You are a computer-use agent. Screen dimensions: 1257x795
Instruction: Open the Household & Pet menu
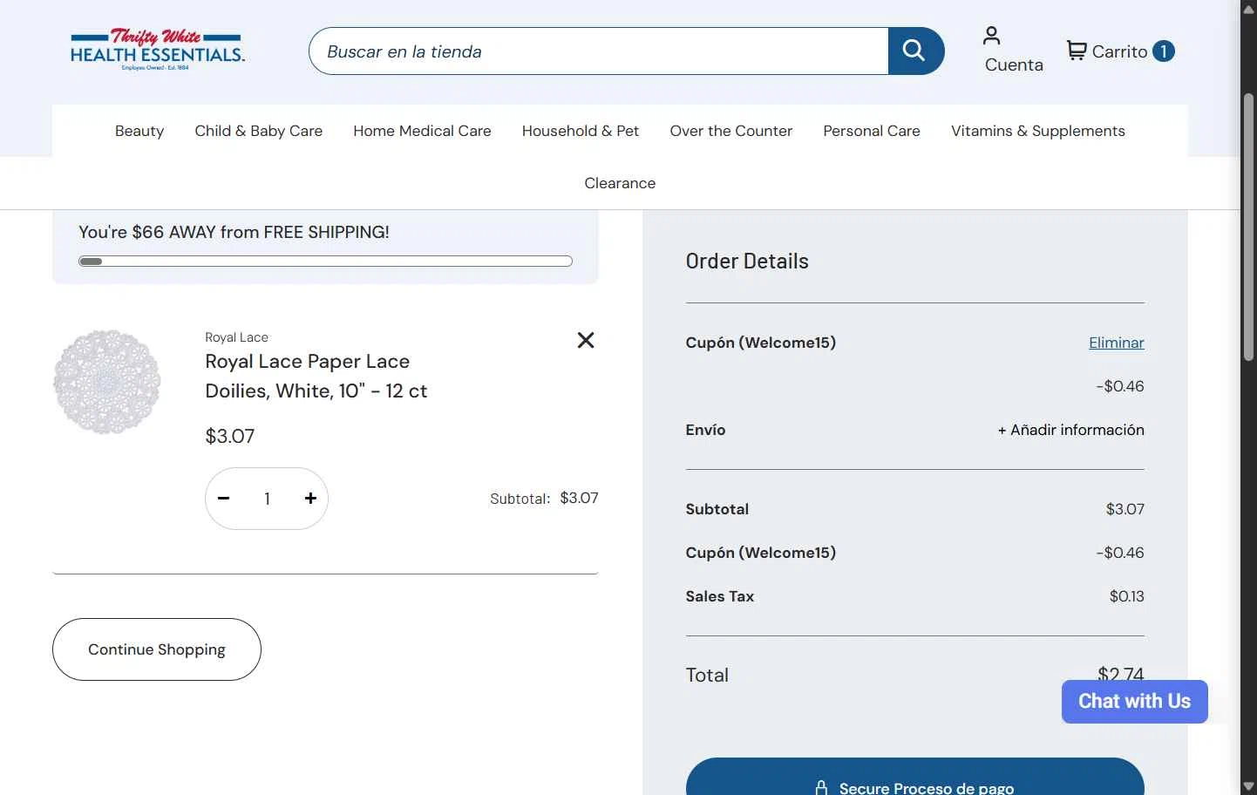point(581,131)
